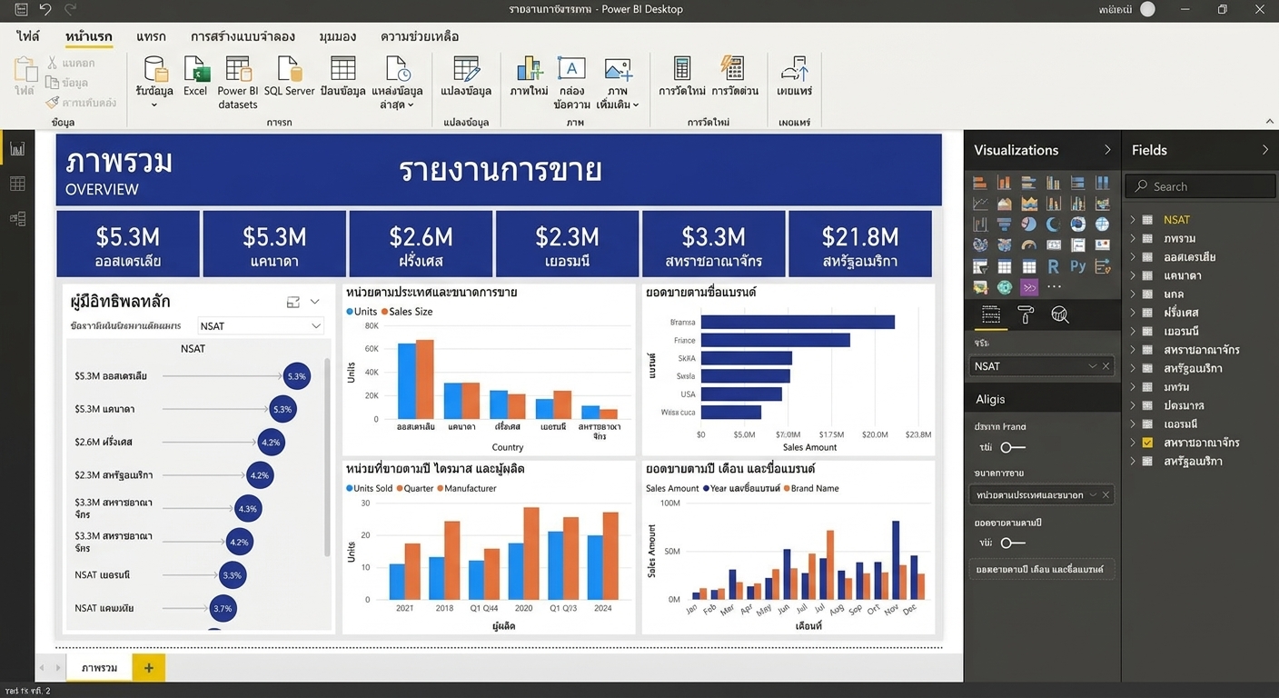This screenshot has width=1279, height=698.
Task: Click the format painter brush icon
Action: pyautogui.click(x=53, y=103)
